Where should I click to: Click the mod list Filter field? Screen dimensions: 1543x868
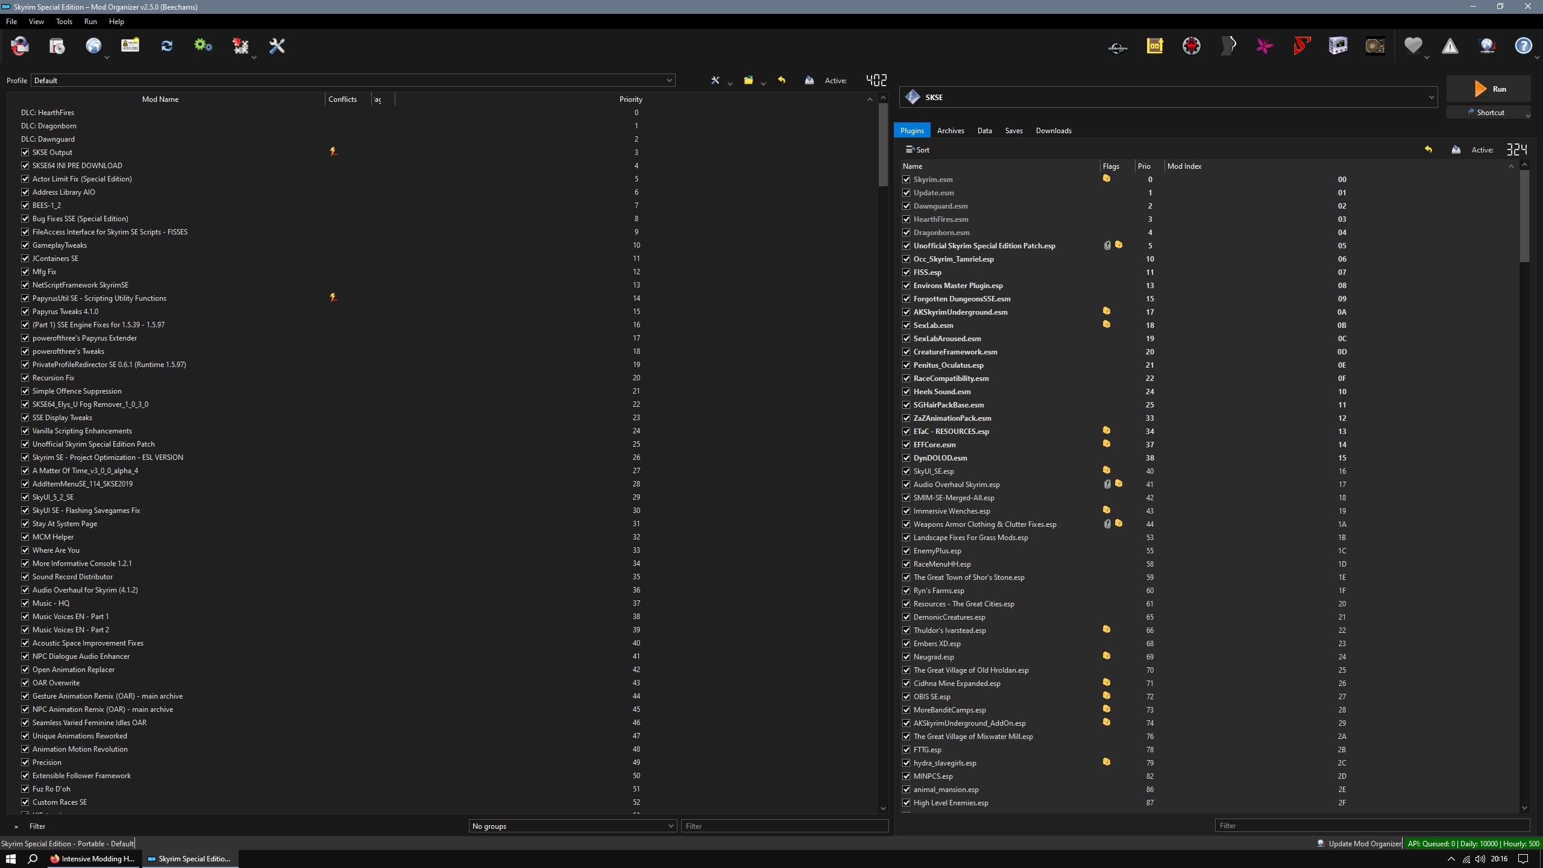click(x=785, y=826)
